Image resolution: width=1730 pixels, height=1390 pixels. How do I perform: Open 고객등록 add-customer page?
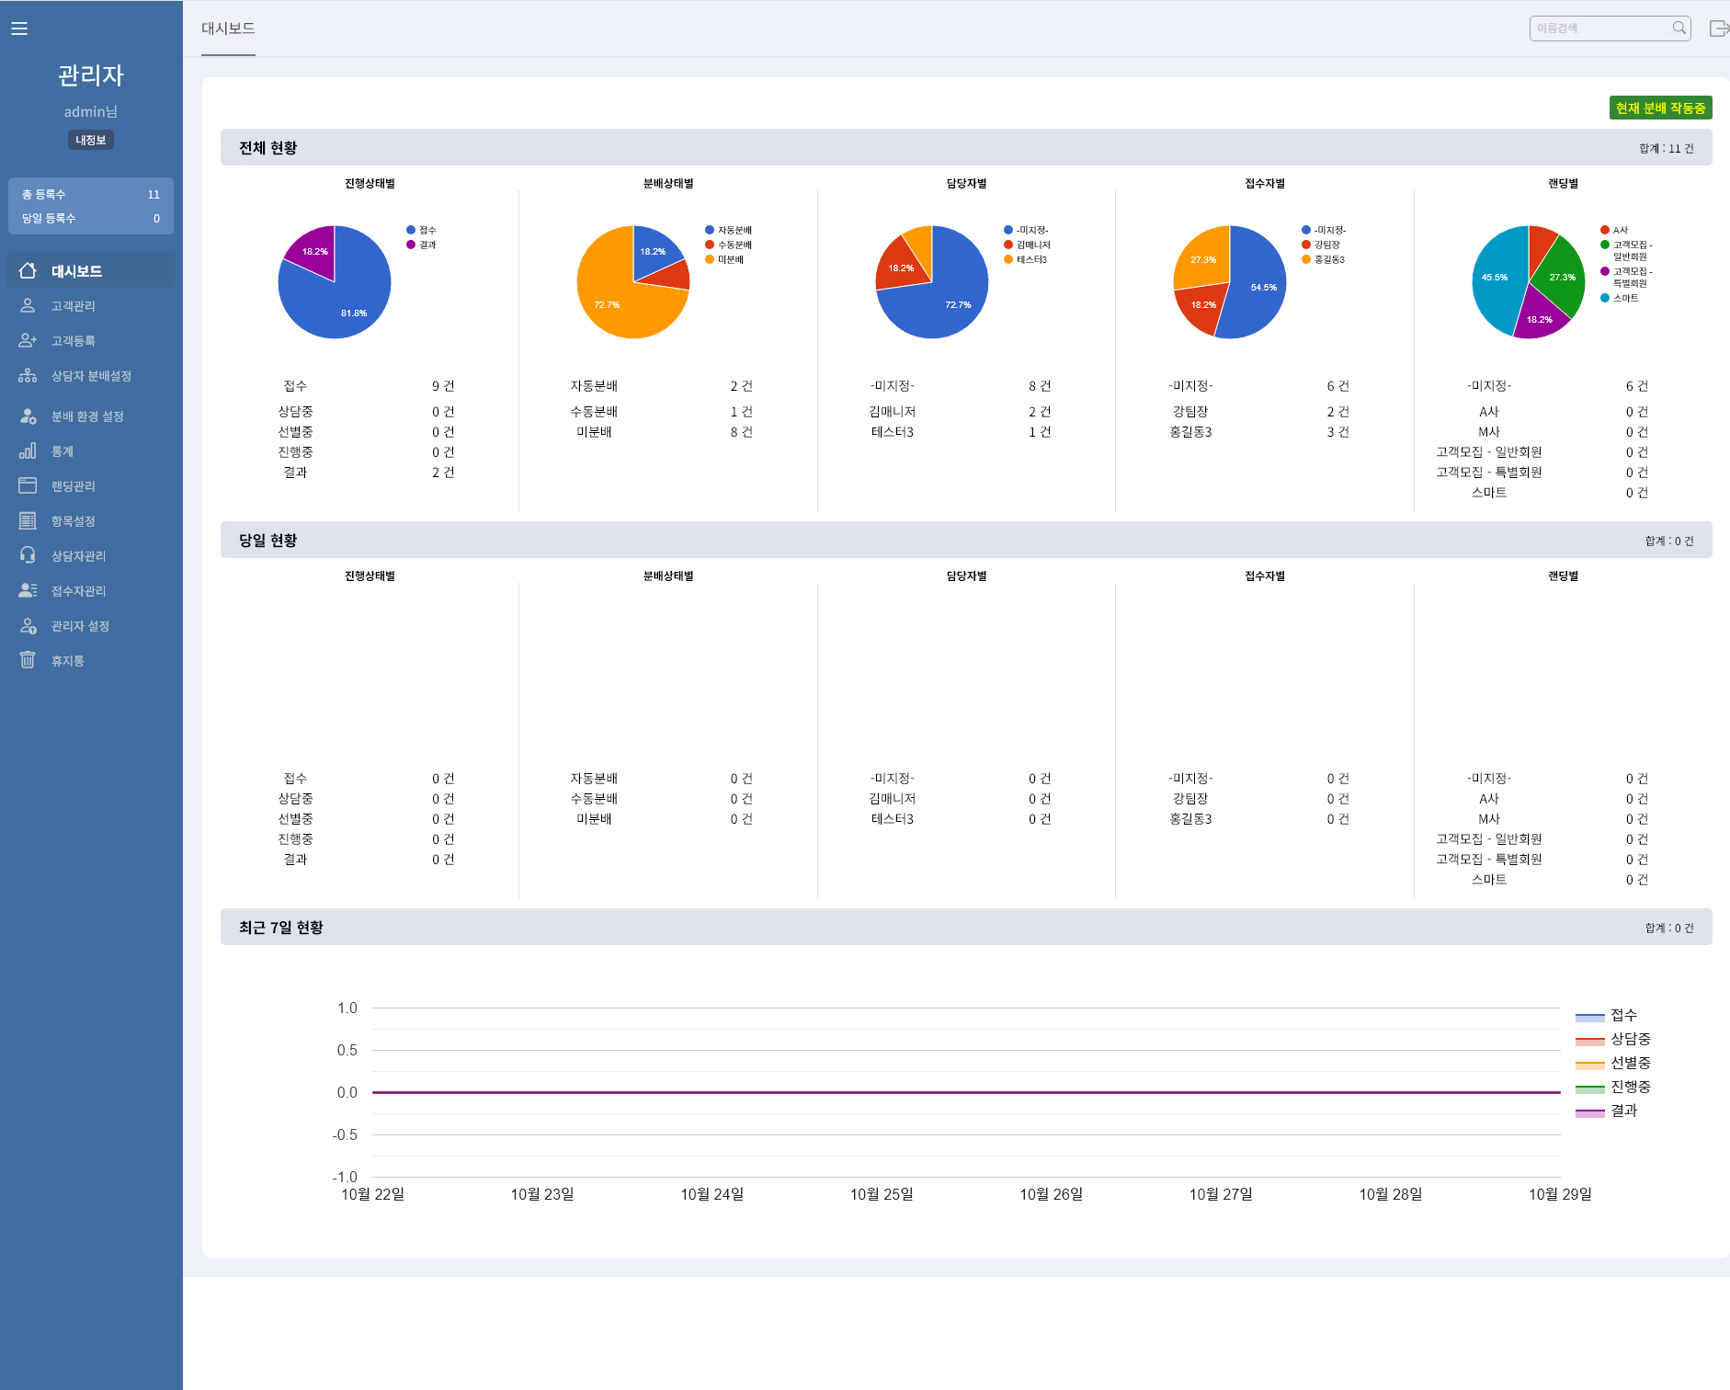(73, 341)
